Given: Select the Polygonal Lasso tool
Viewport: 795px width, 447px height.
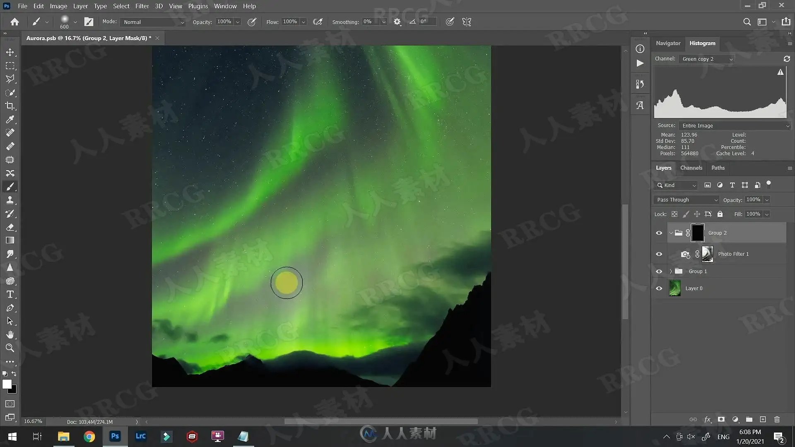Looking at the screenshot, I should coord(10,79).
